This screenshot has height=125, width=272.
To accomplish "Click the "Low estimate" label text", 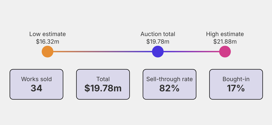I will tap(48, 34).
